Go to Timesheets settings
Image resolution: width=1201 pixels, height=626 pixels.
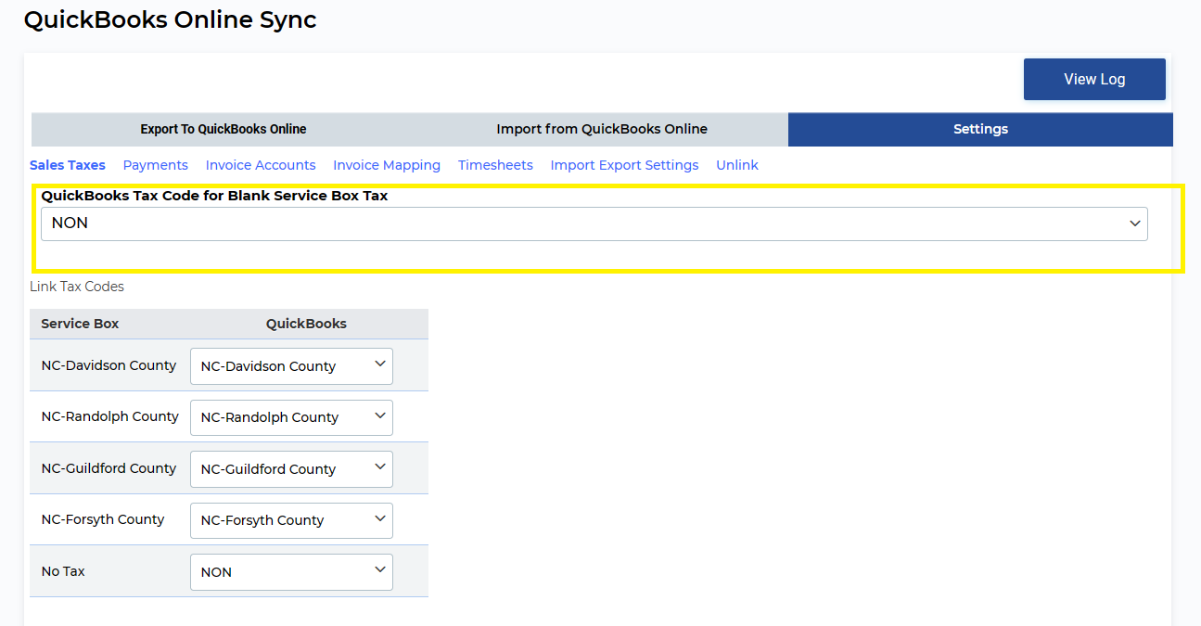tap(495, 165)
